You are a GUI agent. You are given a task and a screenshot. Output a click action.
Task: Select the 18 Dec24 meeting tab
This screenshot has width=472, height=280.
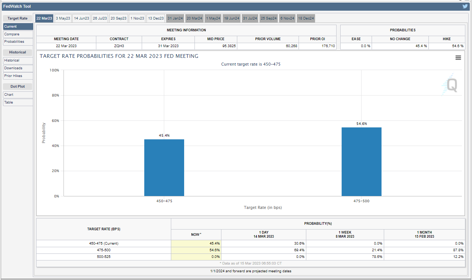click(306, 18)
